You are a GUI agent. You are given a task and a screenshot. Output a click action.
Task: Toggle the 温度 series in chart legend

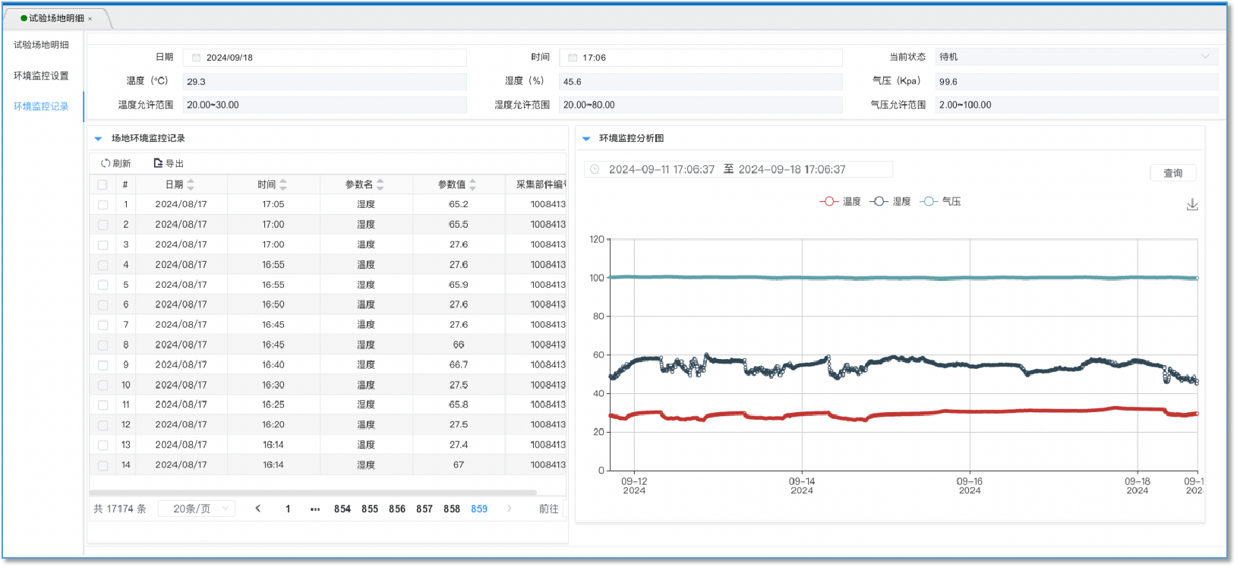click(841, 201)
